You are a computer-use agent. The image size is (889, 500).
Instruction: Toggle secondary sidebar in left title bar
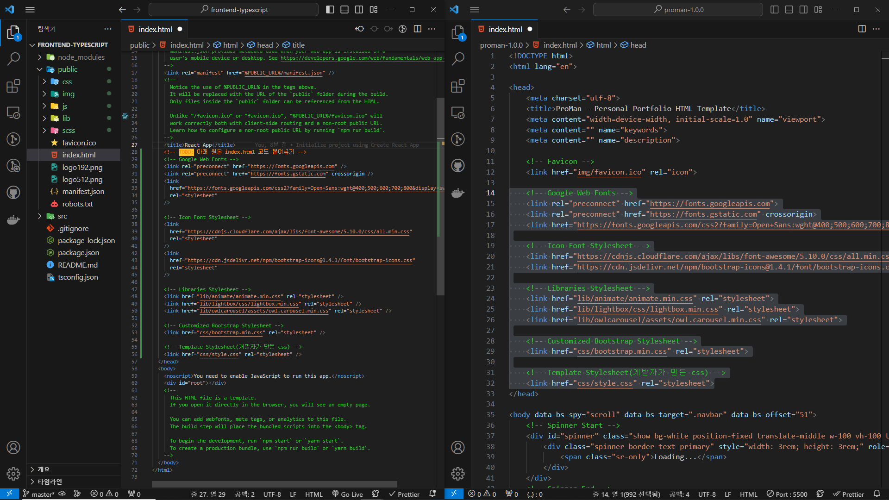pyautogui.click(x=359, y=10)
